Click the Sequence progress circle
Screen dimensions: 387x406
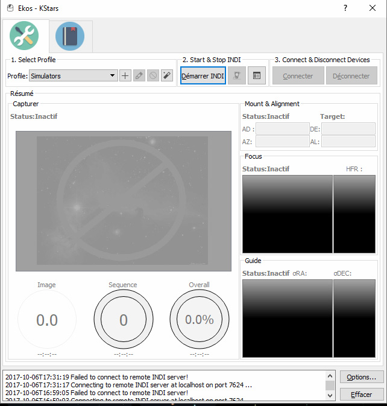point(124,320)
